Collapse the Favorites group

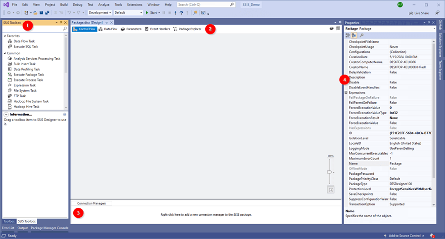5,36
